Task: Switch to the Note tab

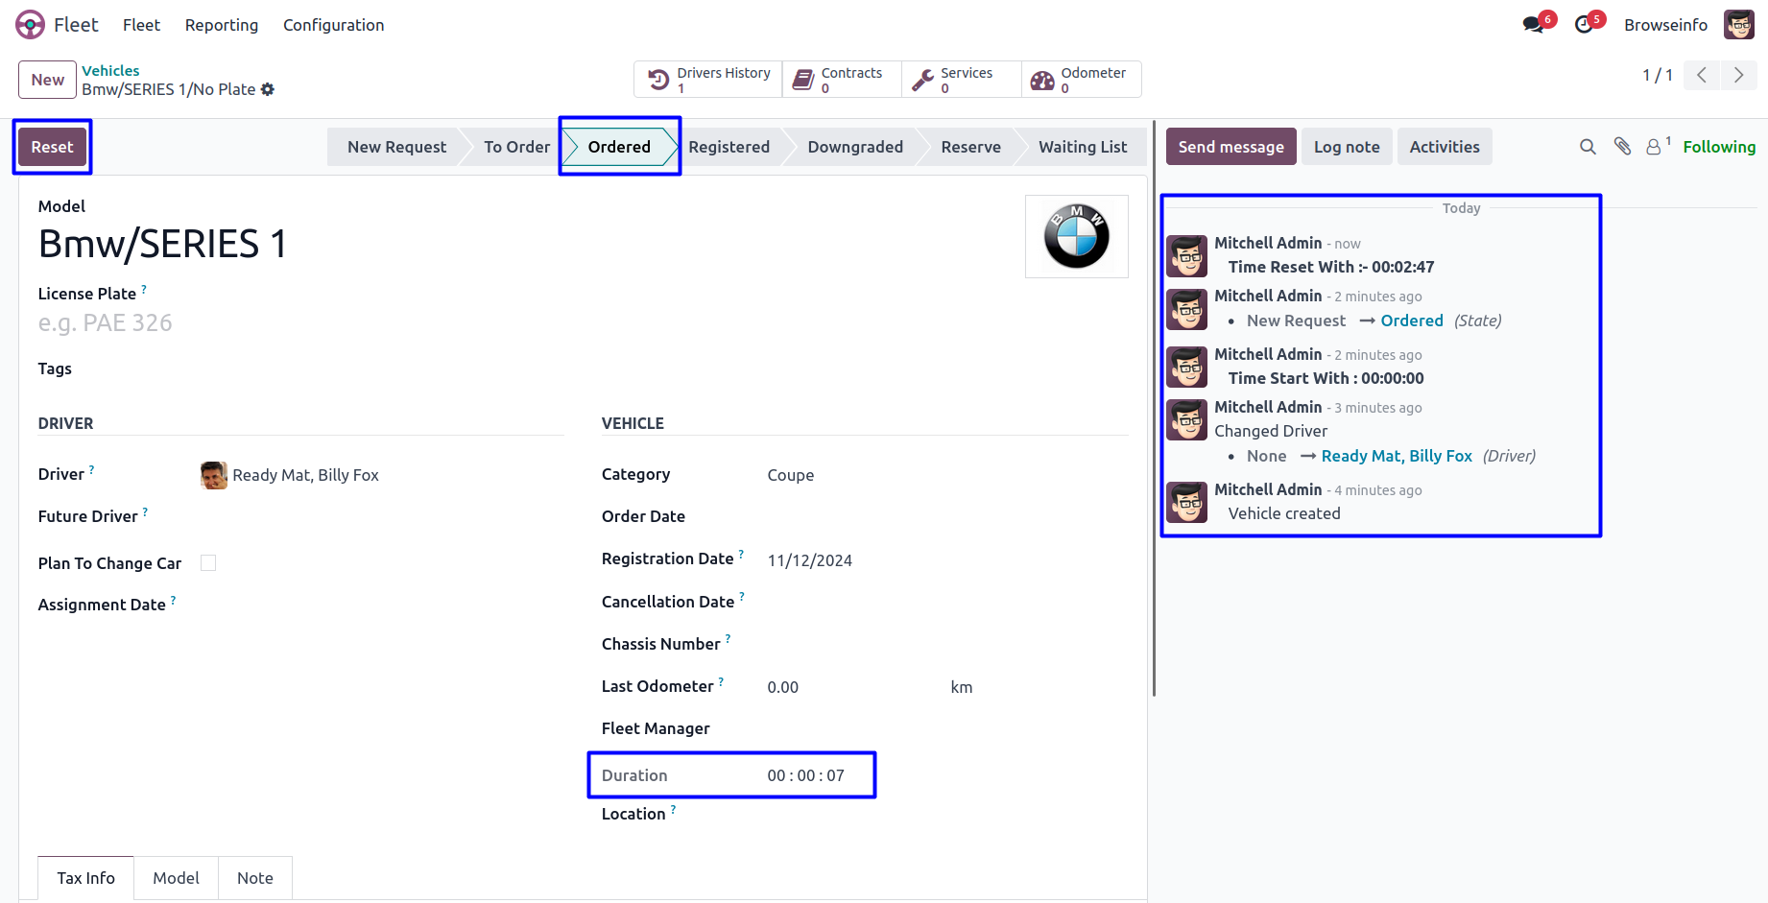Action: click(x=255, y=878)
